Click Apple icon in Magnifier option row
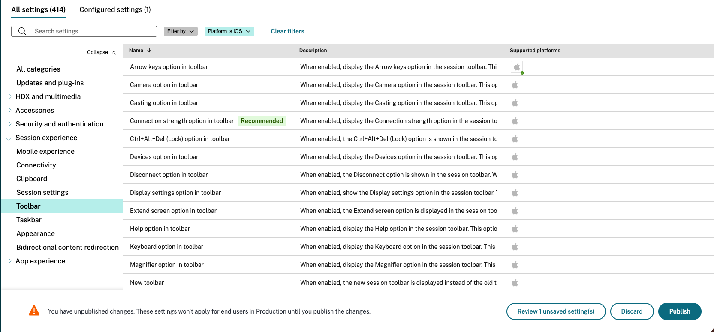714x332 pixels. 515,265
